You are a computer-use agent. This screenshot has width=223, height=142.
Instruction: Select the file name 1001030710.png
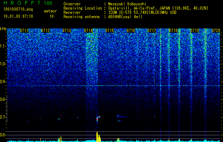(x=18, y=10)
